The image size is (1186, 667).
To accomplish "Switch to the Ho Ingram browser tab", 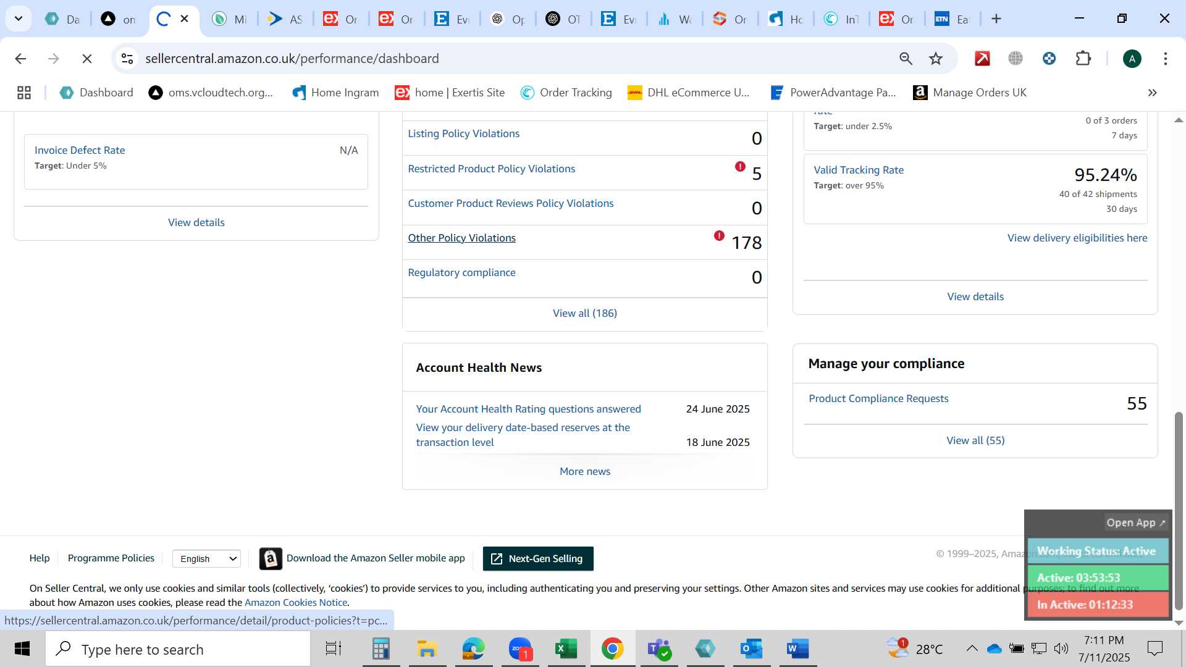I will coord(785,19).
